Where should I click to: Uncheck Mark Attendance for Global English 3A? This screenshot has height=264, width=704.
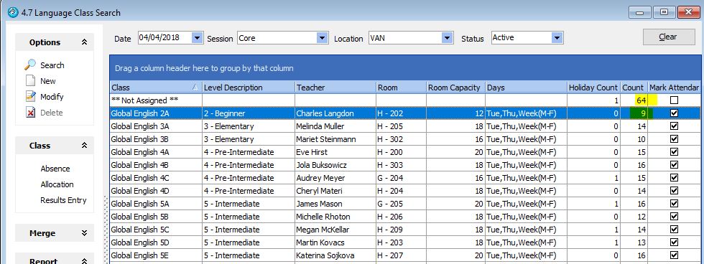674,126
